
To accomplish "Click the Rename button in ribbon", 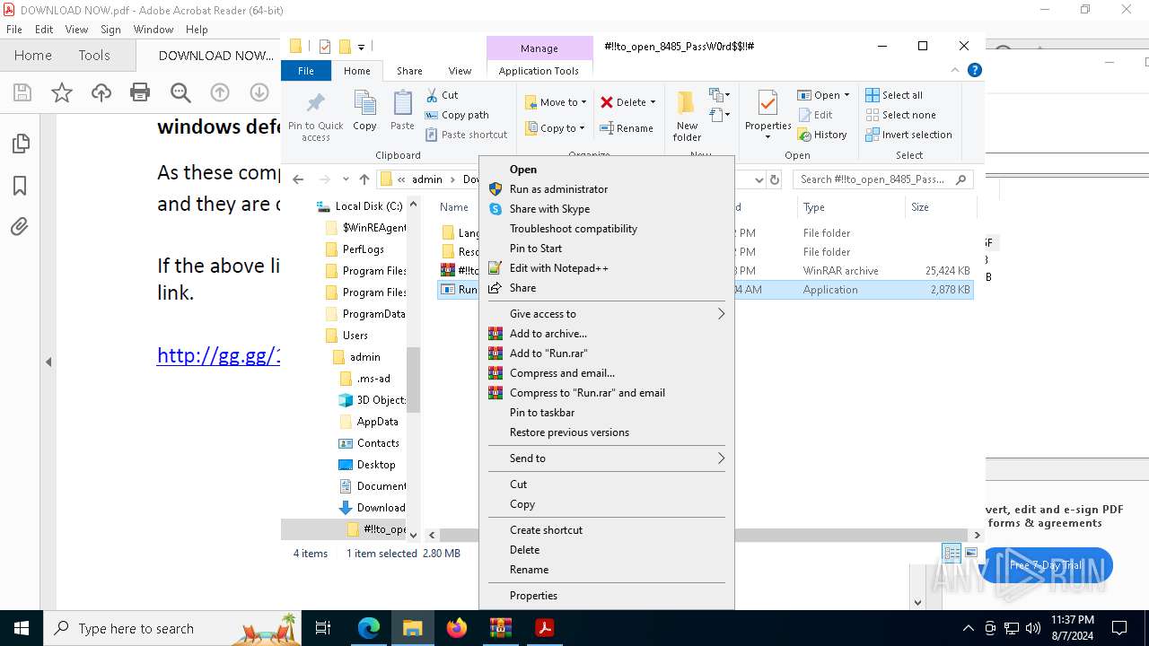I will point(627,128).
